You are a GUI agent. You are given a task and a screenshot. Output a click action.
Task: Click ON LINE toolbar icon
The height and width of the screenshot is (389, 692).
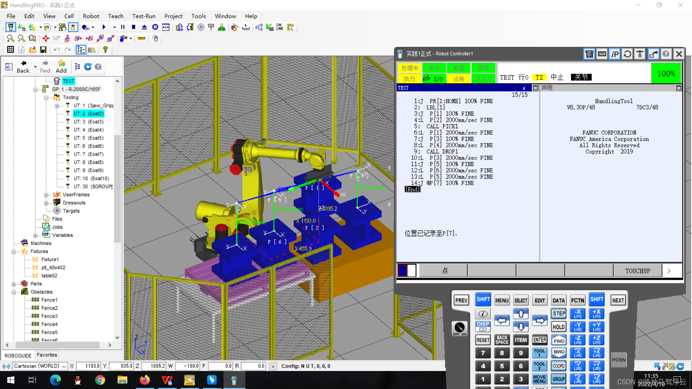(x=280, y=27)
